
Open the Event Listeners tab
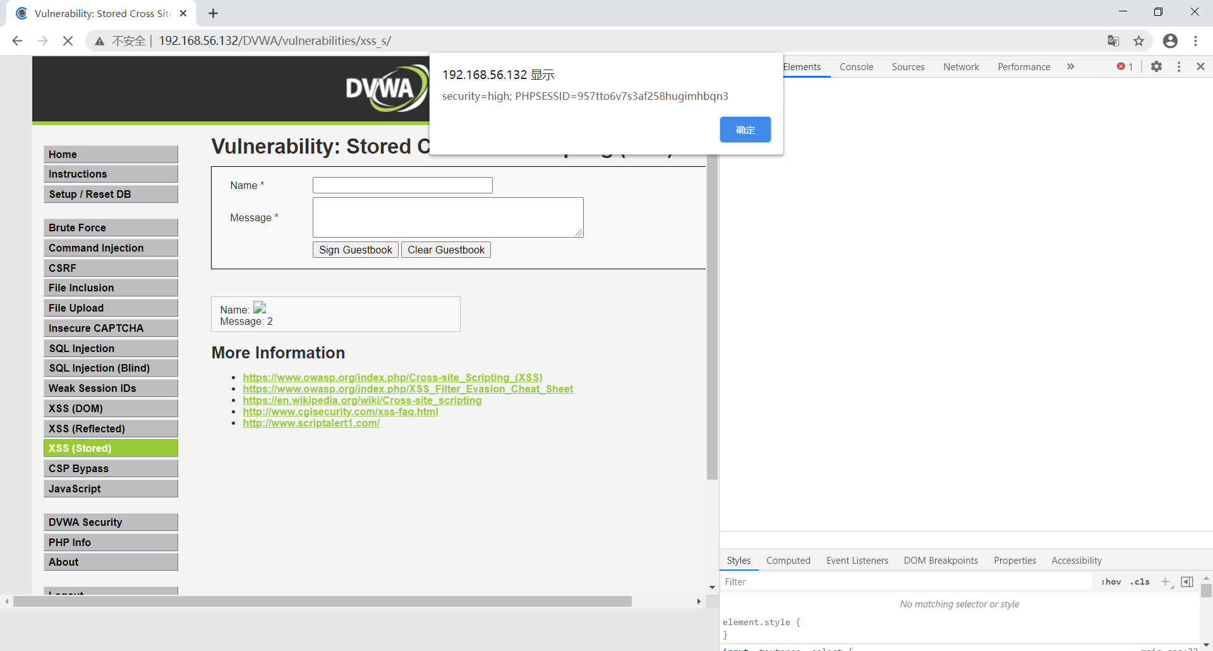(857, 560)
